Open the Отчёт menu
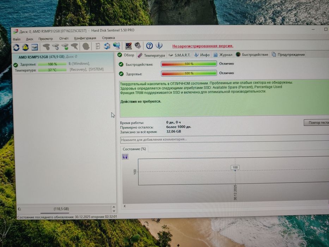 64,38
